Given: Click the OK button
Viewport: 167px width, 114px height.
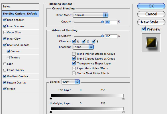Looking at the screenshot, I should click(x=151, y=6).
